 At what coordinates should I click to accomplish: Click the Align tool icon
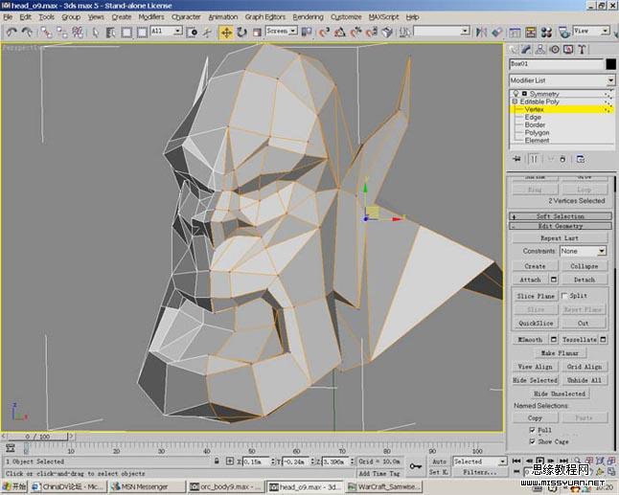point(496,32)
